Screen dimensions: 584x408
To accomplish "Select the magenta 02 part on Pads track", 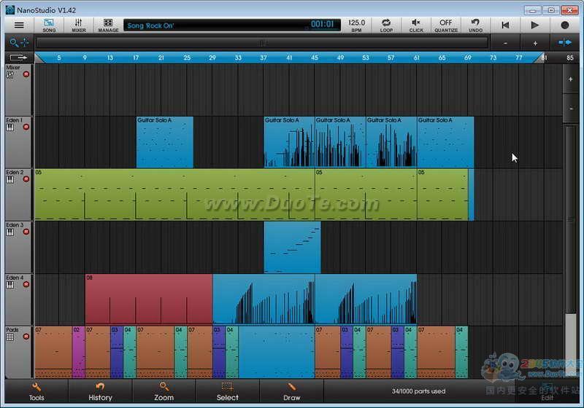I will tap(79, 352).
